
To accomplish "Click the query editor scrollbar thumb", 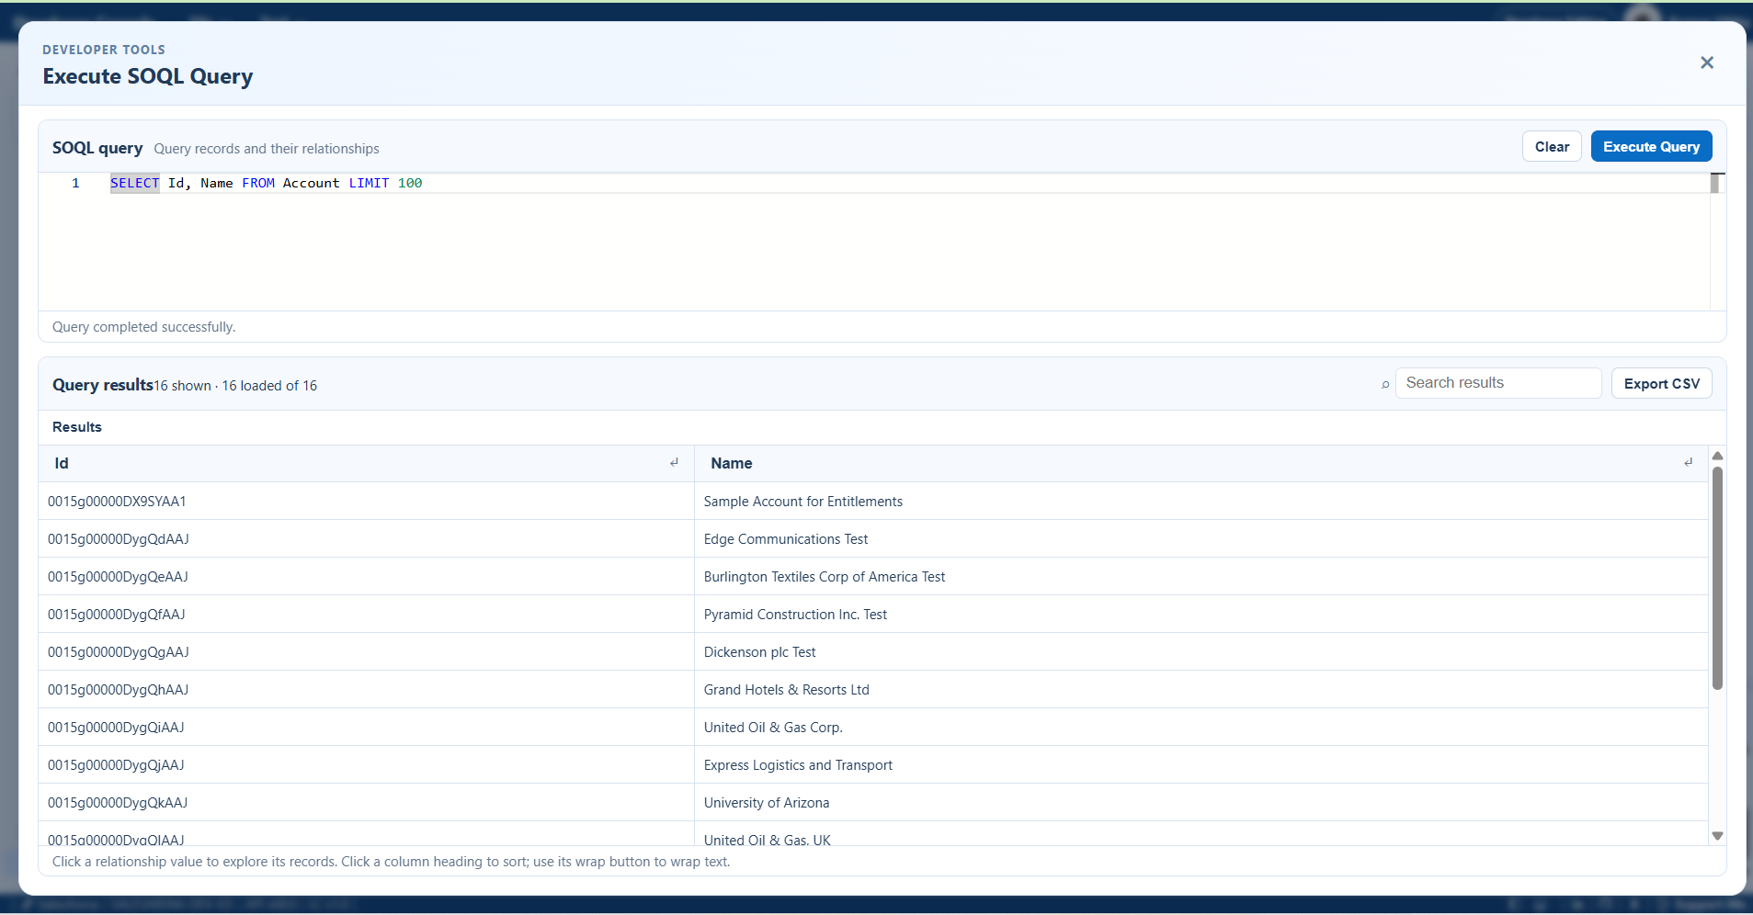I will tap(1714, 183).
